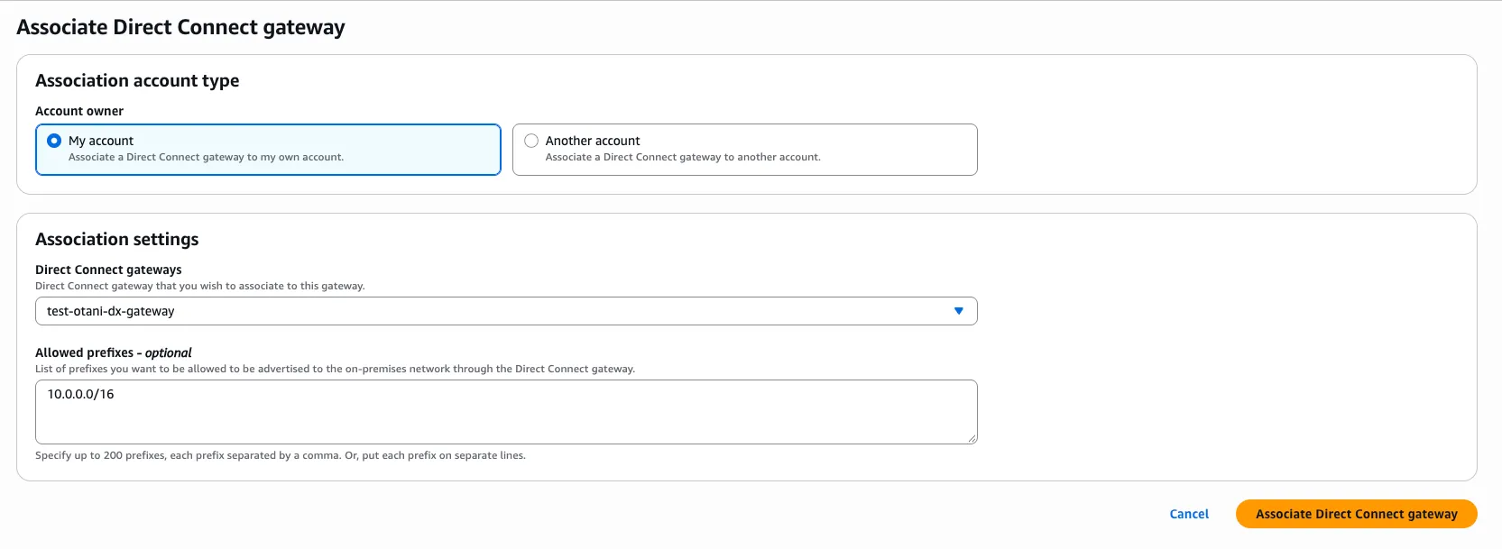Click the Cancel link
This screenshot has height=549, width=1502.
click(x=1189, y=514)
